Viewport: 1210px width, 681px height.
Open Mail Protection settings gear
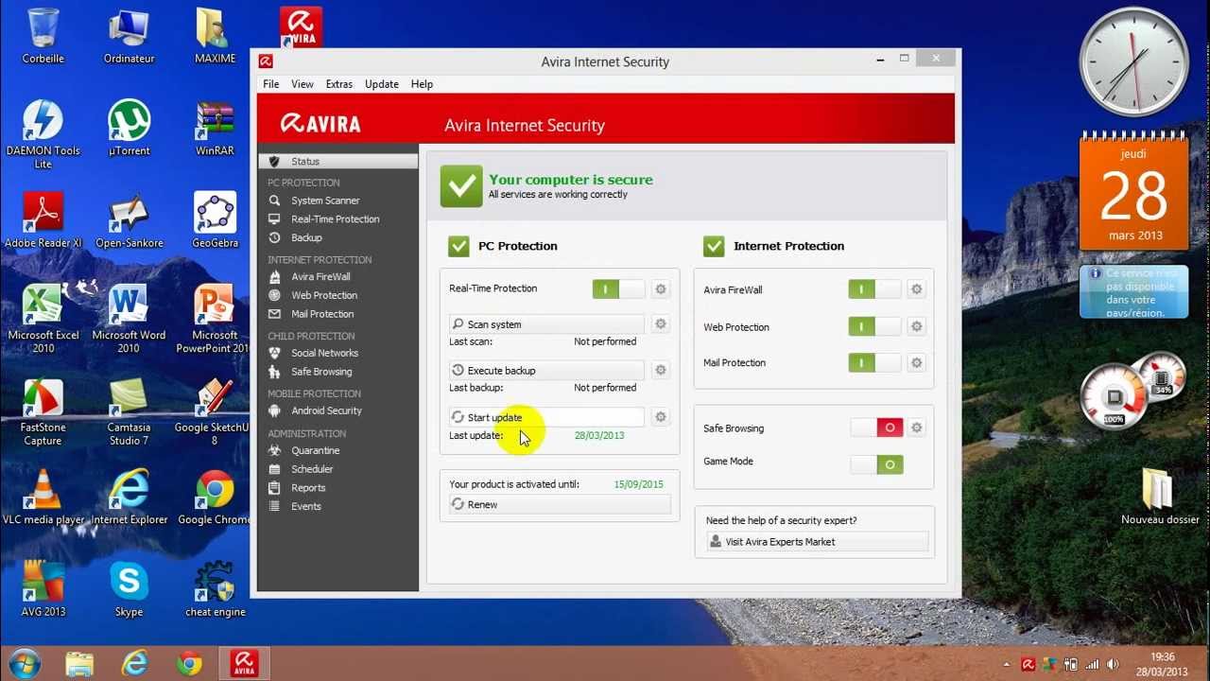(x=916, y=362)
